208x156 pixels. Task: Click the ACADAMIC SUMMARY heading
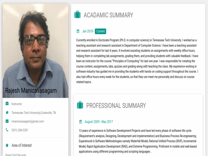(x=108, y=15)
